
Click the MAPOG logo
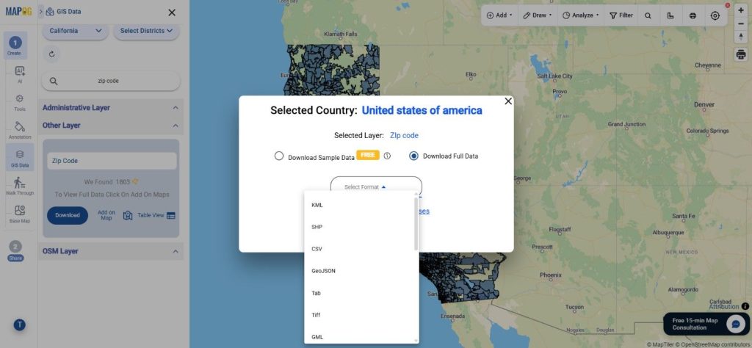18,11
